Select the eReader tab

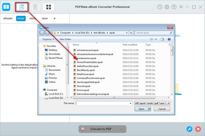(8, 18)
